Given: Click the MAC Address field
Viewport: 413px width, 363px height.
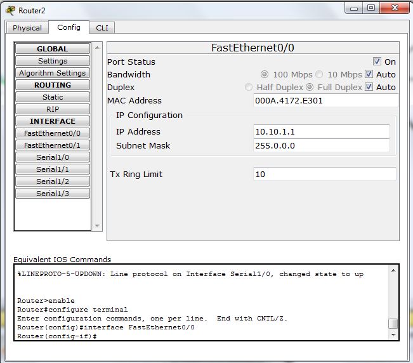Looking at the screenshot, I should (x=326, y=101).
